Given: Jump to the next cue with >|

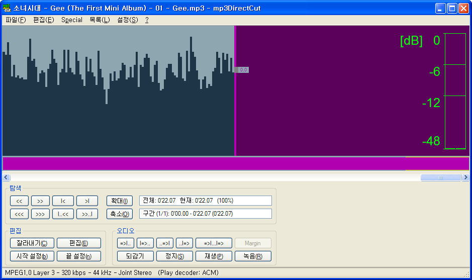Looking at the screenshot, I should coord(87,201).
